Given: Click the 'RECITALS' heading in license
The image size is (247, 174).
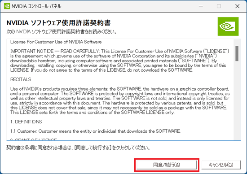Looking at the screenshot, I should pos(21,79).
